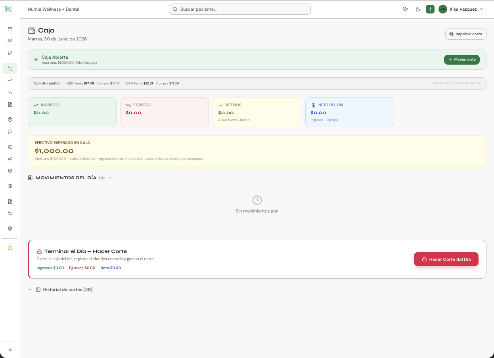This screenshot has width=494, height=358.
Task: Click the Spread 7.5% exchangerate-api.com text
Action: [x=456, y=83]
